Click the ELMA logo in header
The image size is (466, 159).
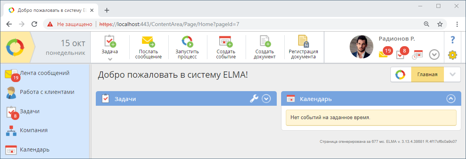tap(15, 47)
